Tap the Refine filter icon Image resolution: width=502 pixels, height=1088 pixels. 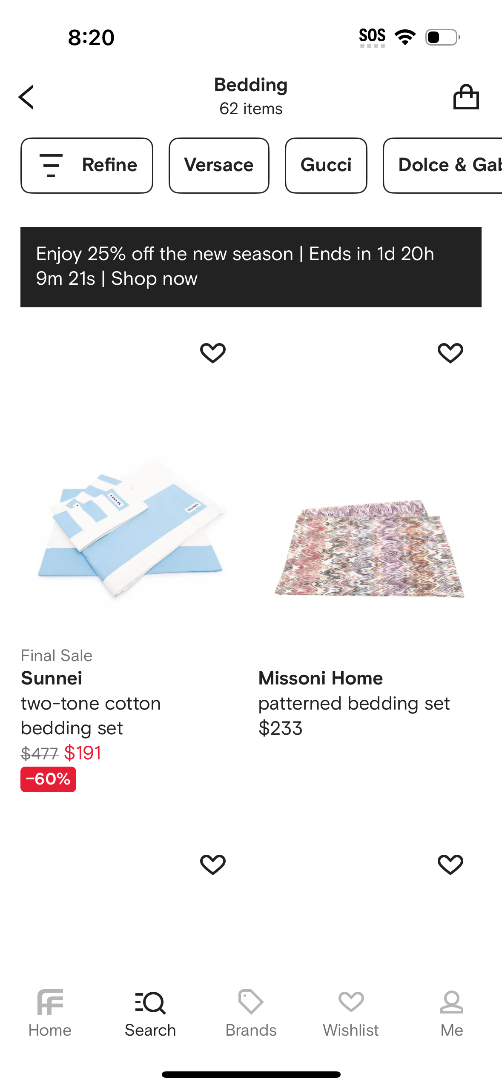[x=51, y=165]
